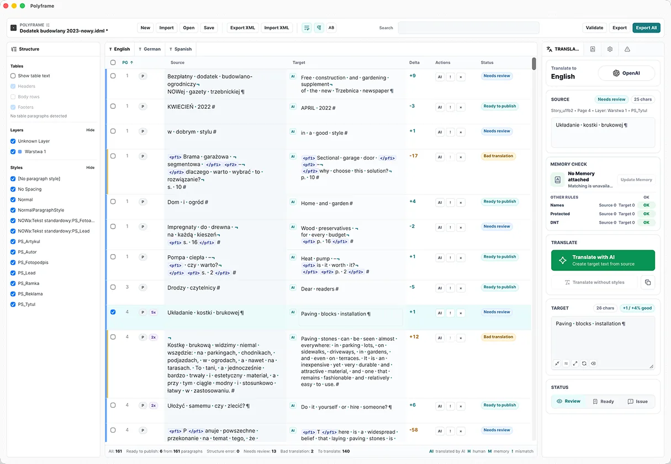Click the Translate without styles button
Image resolution: width=671 pixels, height=464 pixels.
595,282
